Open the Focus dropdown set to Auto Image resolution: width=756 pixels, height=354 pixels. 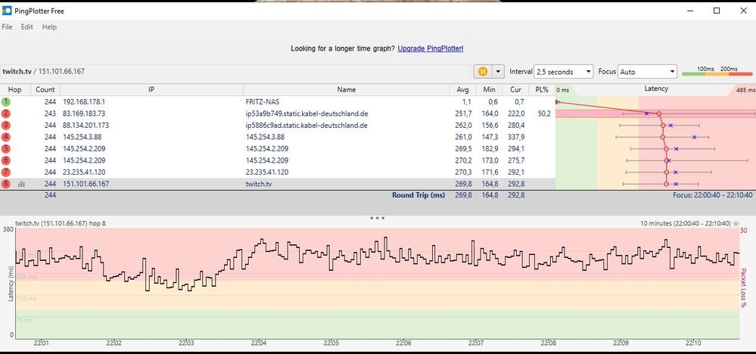tap(648, 72)
